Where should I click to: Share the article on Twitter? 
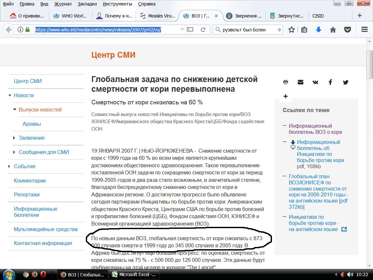coord(345,82)
